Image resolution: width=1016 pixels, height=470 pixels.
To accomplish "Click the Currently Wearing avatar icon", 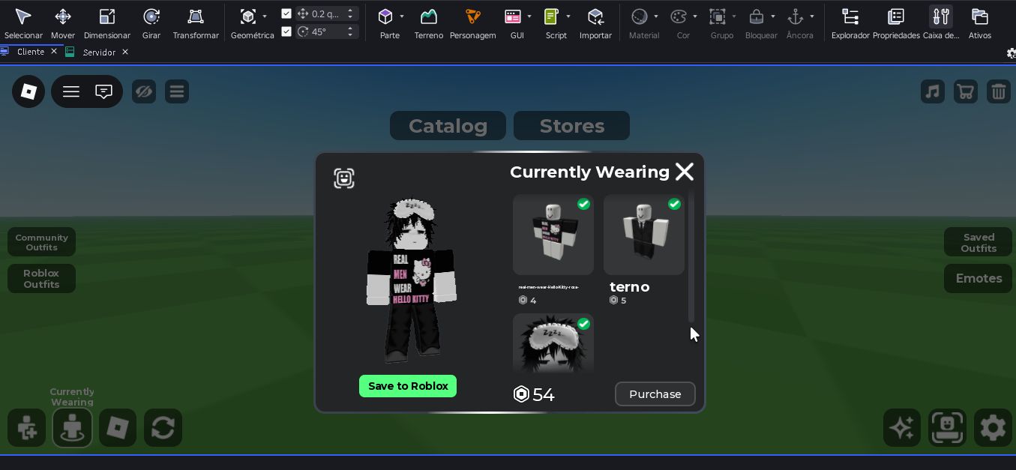I will click(72, 428).
